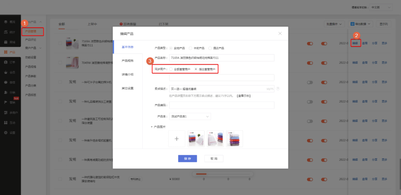Open the 微信 WeChat item in the sidebar
This screenshot has height=195, width=401.
(x=10, y=82)
